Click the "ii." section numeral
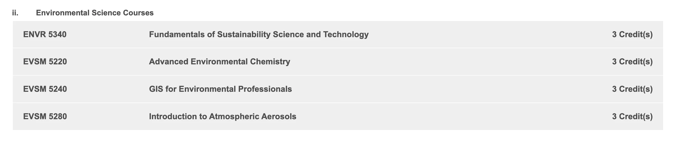The width and height of the screenshot is (678, 141). pos(15,13)
